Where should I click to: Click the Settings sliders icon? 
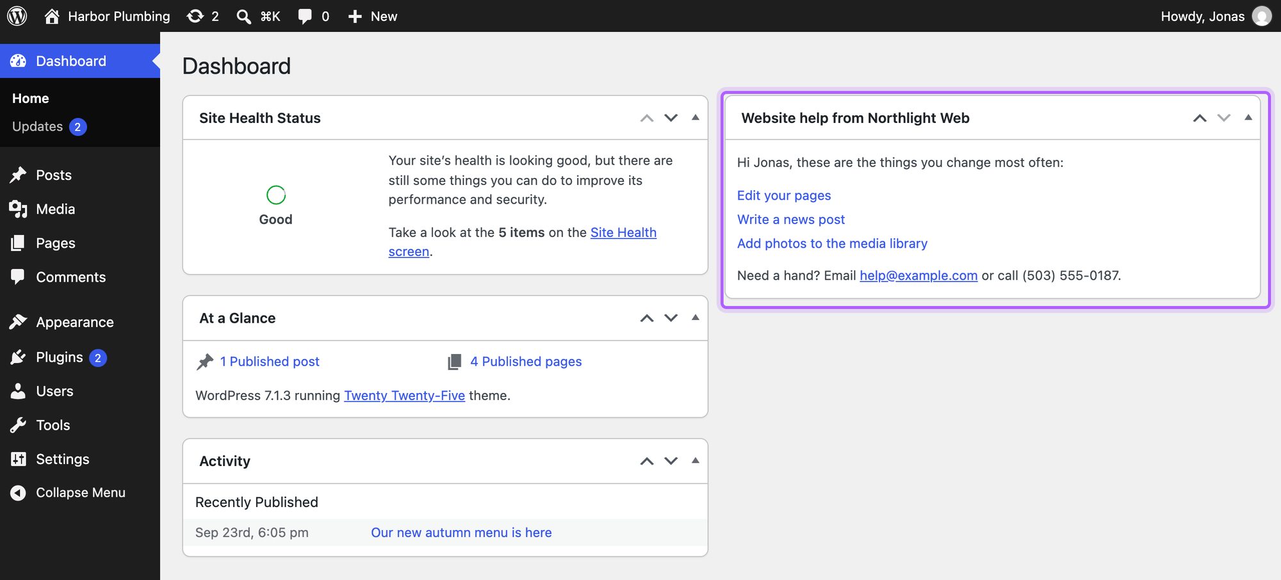click(18, 458)
